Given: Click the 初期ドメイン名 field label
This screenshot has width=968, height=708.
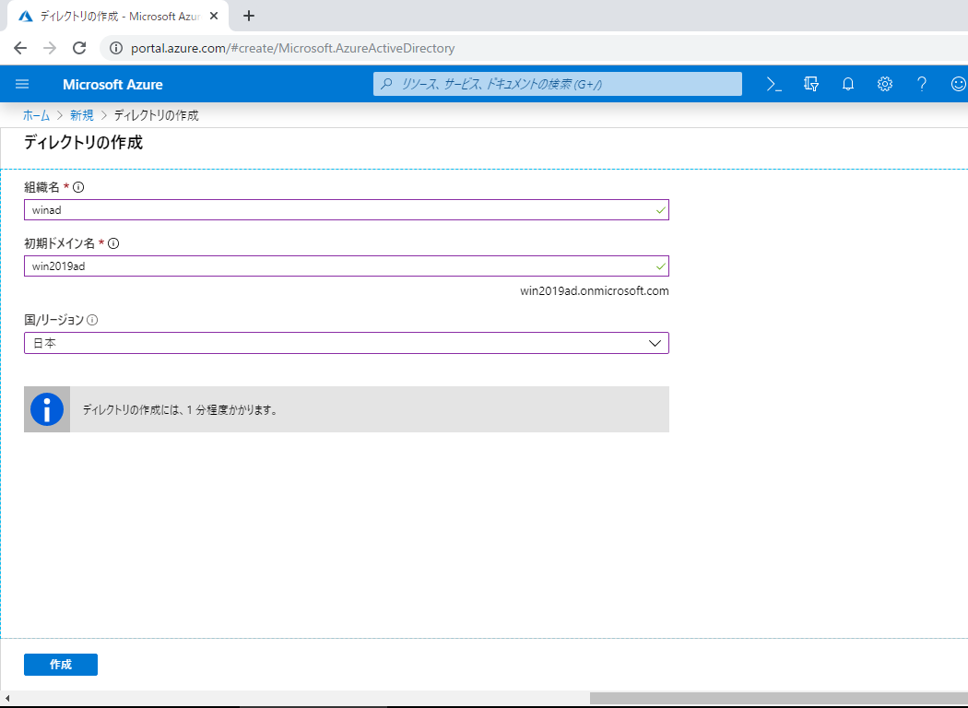Looking at the screenshot, I should click(59, 243).
